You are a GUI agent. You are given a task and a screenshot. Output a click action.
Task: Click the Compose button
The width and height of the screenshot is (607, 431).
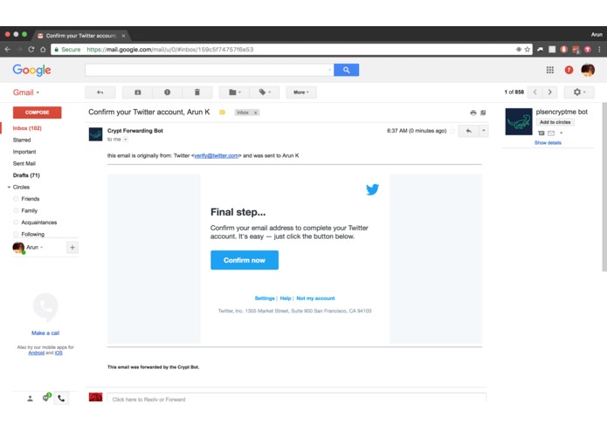[38, 113]
